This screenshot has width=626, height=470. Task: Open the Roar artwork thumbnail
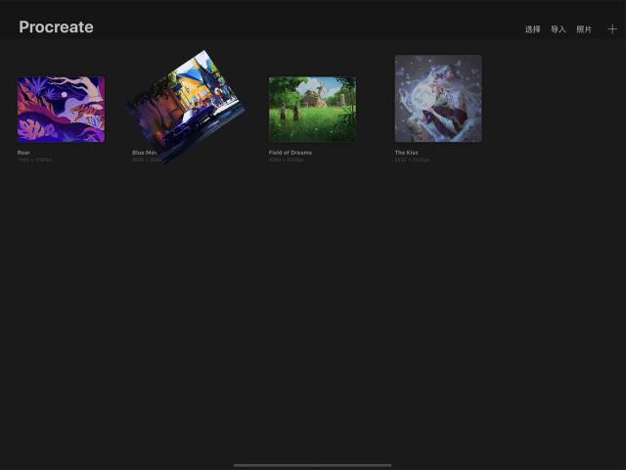pyautogui.click(x=61, y=109)
